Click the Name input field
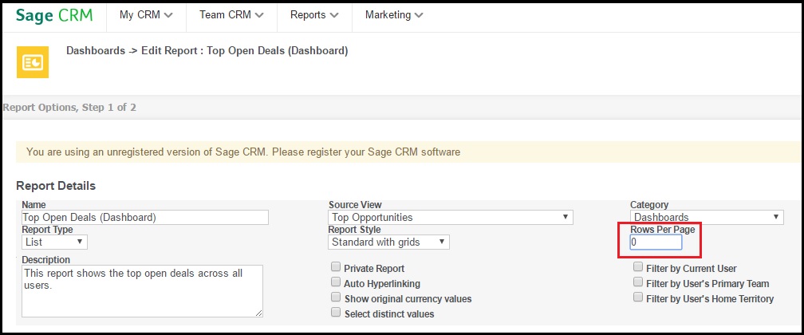Image resolution: width=804 pixels, height=335 pixels. click(145, 218)
